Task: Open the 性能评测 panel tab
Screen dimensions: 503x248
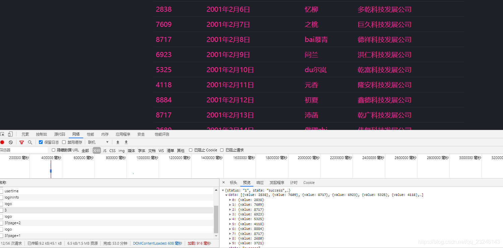Action: pyautogui.click(x=162, y=134)
